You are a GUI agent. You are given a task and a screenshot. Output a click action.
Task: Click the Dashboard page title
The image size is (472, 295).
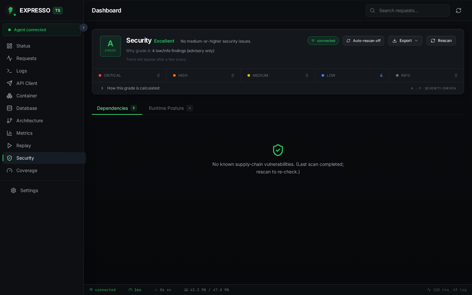click(x=107, y=10)
